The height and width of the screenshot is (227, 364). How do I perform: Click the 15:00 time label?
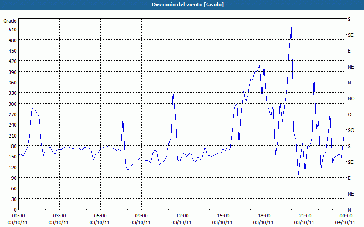[223, 216]
